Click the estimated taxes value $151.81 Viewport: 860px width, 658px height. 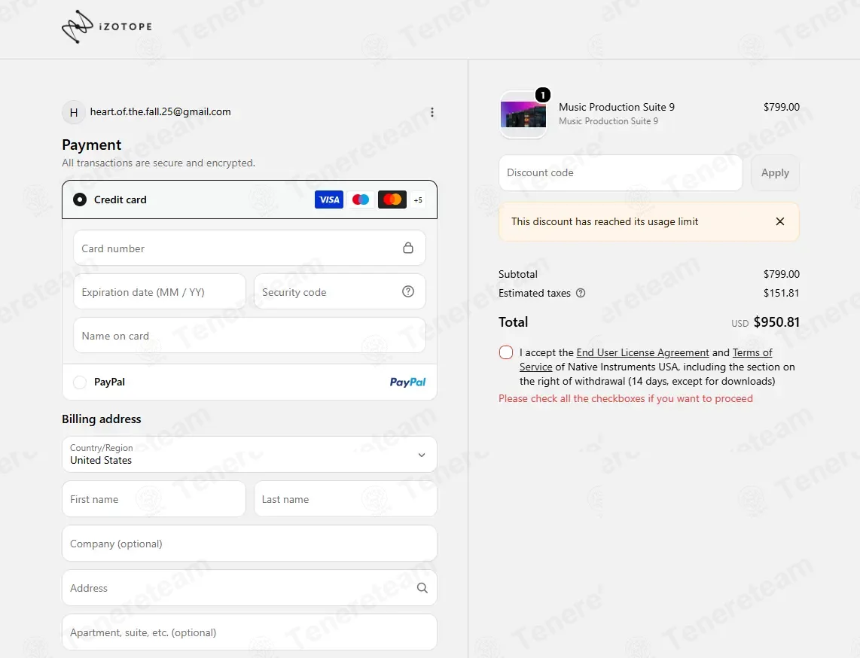[781, 293]
